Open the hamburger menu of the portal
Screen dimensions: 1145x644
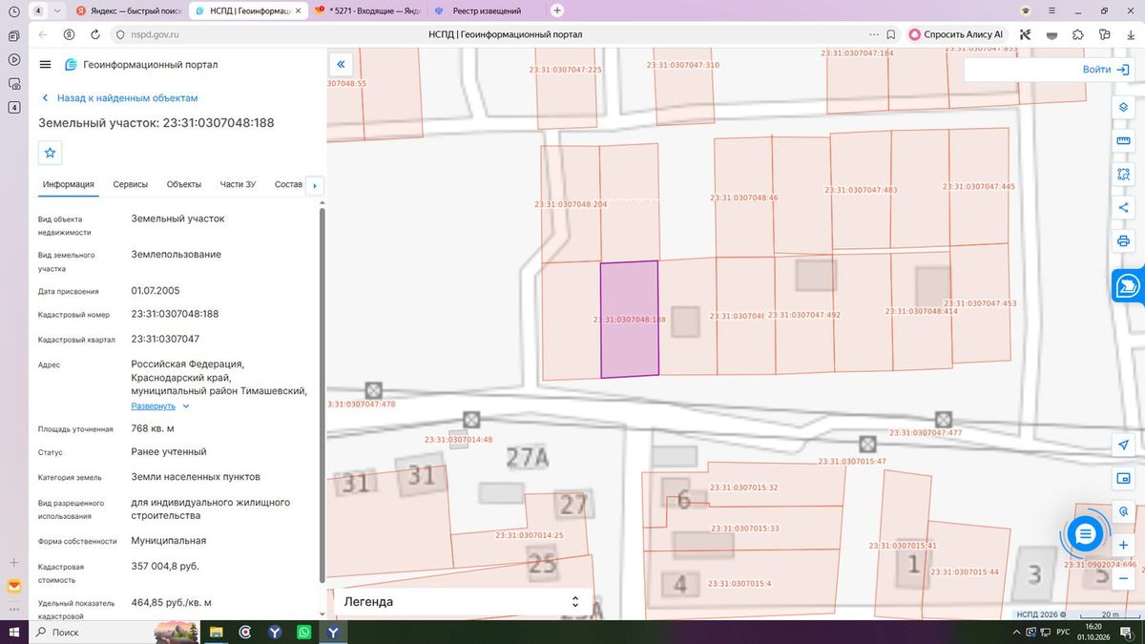pyautogui.click(x=45, y=65)
